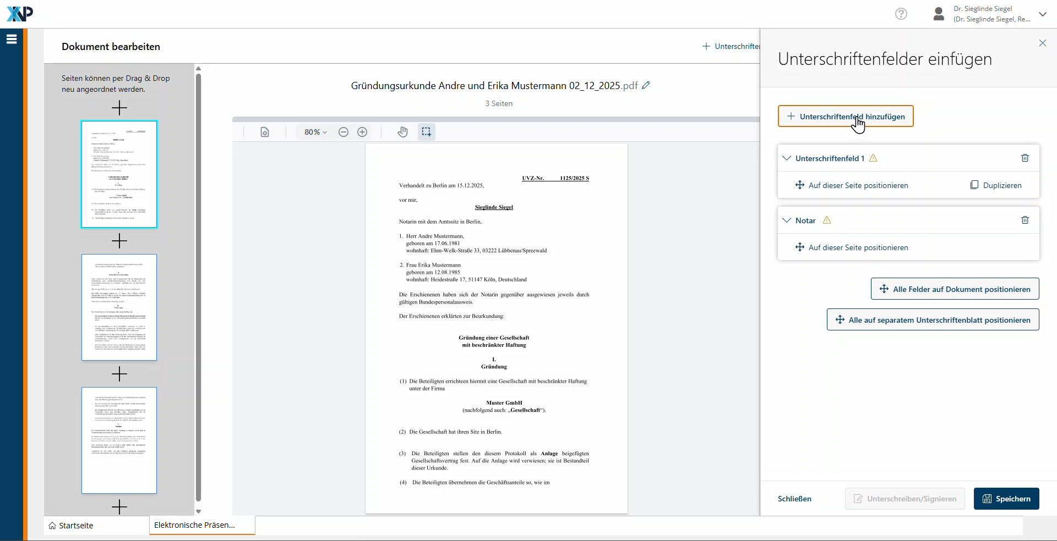Collapse the Notar section
Image resolution: width=1057 pixels, height=541 pixels.
pyautogui.click(x=787, y=220)
